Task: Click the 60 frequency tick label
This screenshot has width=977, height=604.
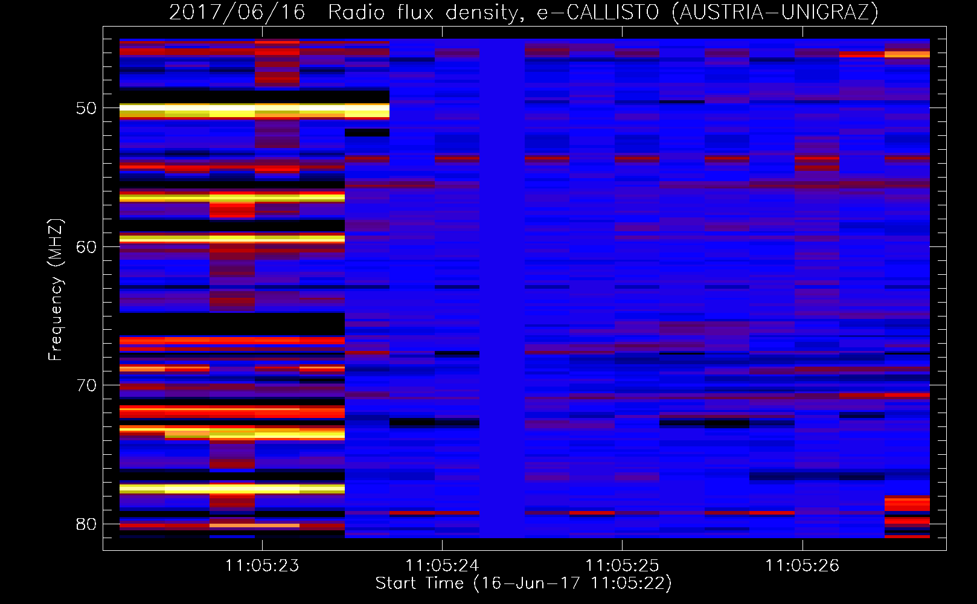Action: 86,247
